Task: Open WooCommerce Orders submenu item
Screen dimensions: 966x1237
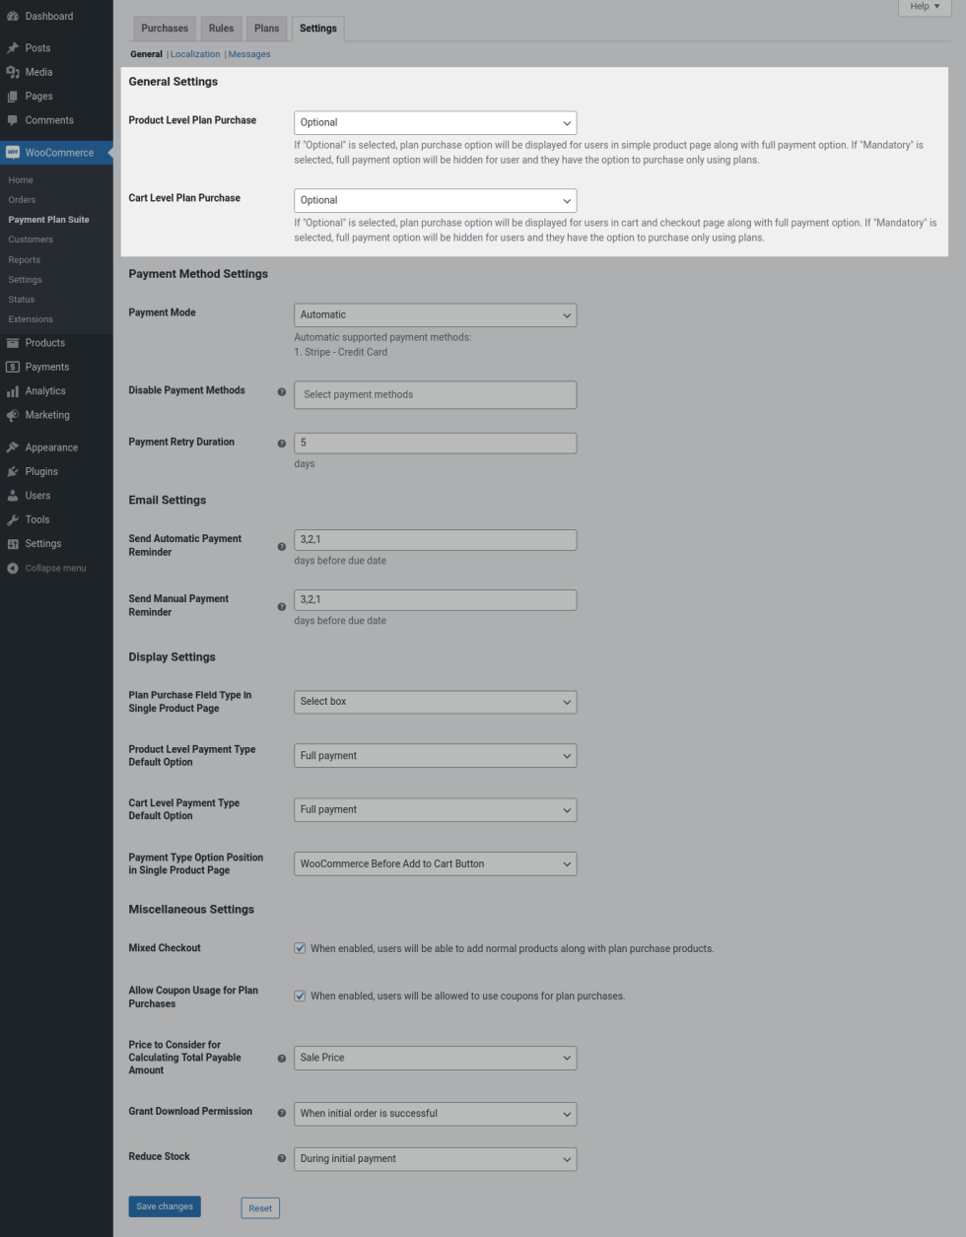Action: pos(22,200)
